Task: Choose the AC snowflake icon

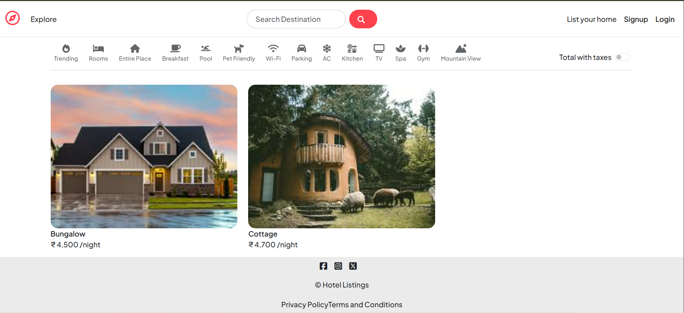Action: [x=327, y=48]
